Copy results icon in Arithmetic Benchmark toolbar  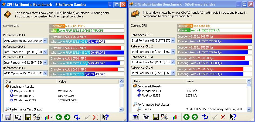tap(18, 117)
